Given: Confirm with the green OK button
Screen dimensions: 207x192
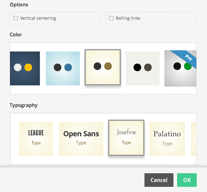Looking at the screenshot, I should [187, 180].
